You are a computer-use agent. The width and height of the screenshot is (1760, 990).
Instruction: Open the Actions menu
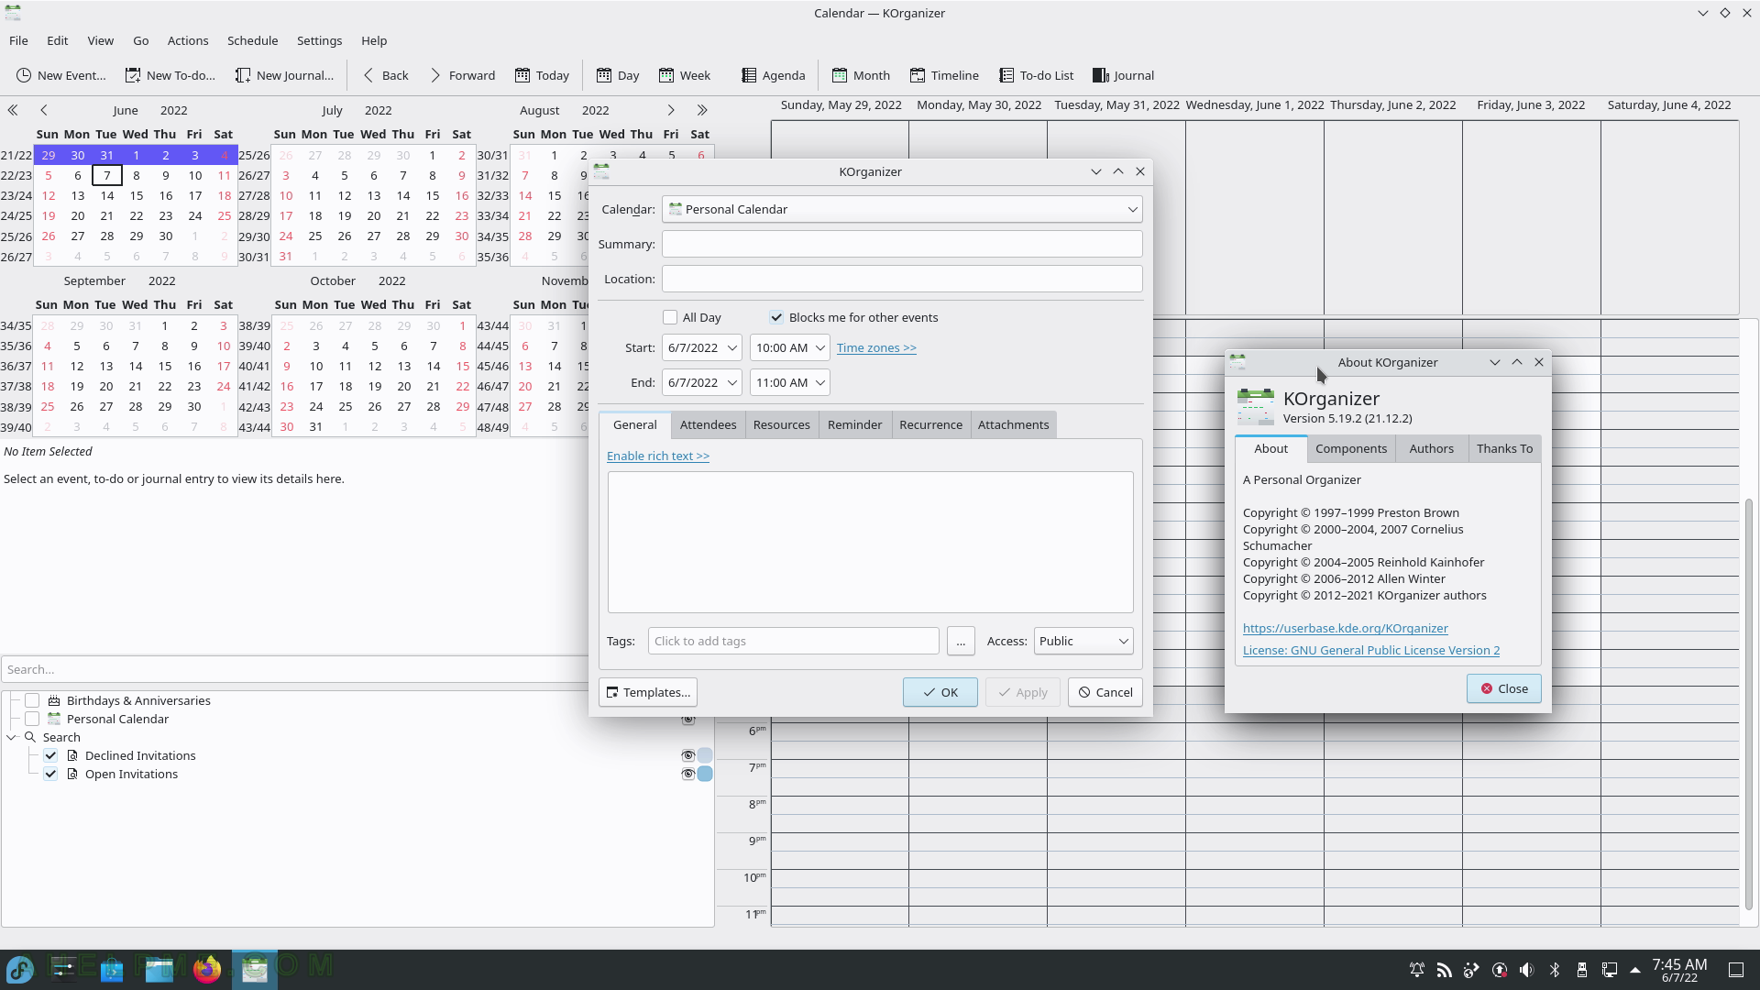(188, 40)
